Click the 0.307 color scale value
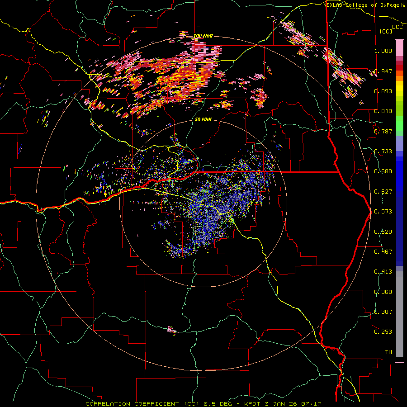Image resolution: width=407 pixels, height=407 pixels. coord(383,312)
